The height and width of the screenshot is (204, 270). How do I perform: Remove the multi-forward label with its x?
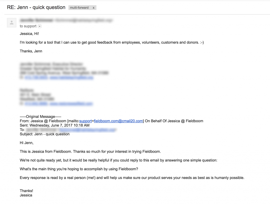(x=93, y=8)
